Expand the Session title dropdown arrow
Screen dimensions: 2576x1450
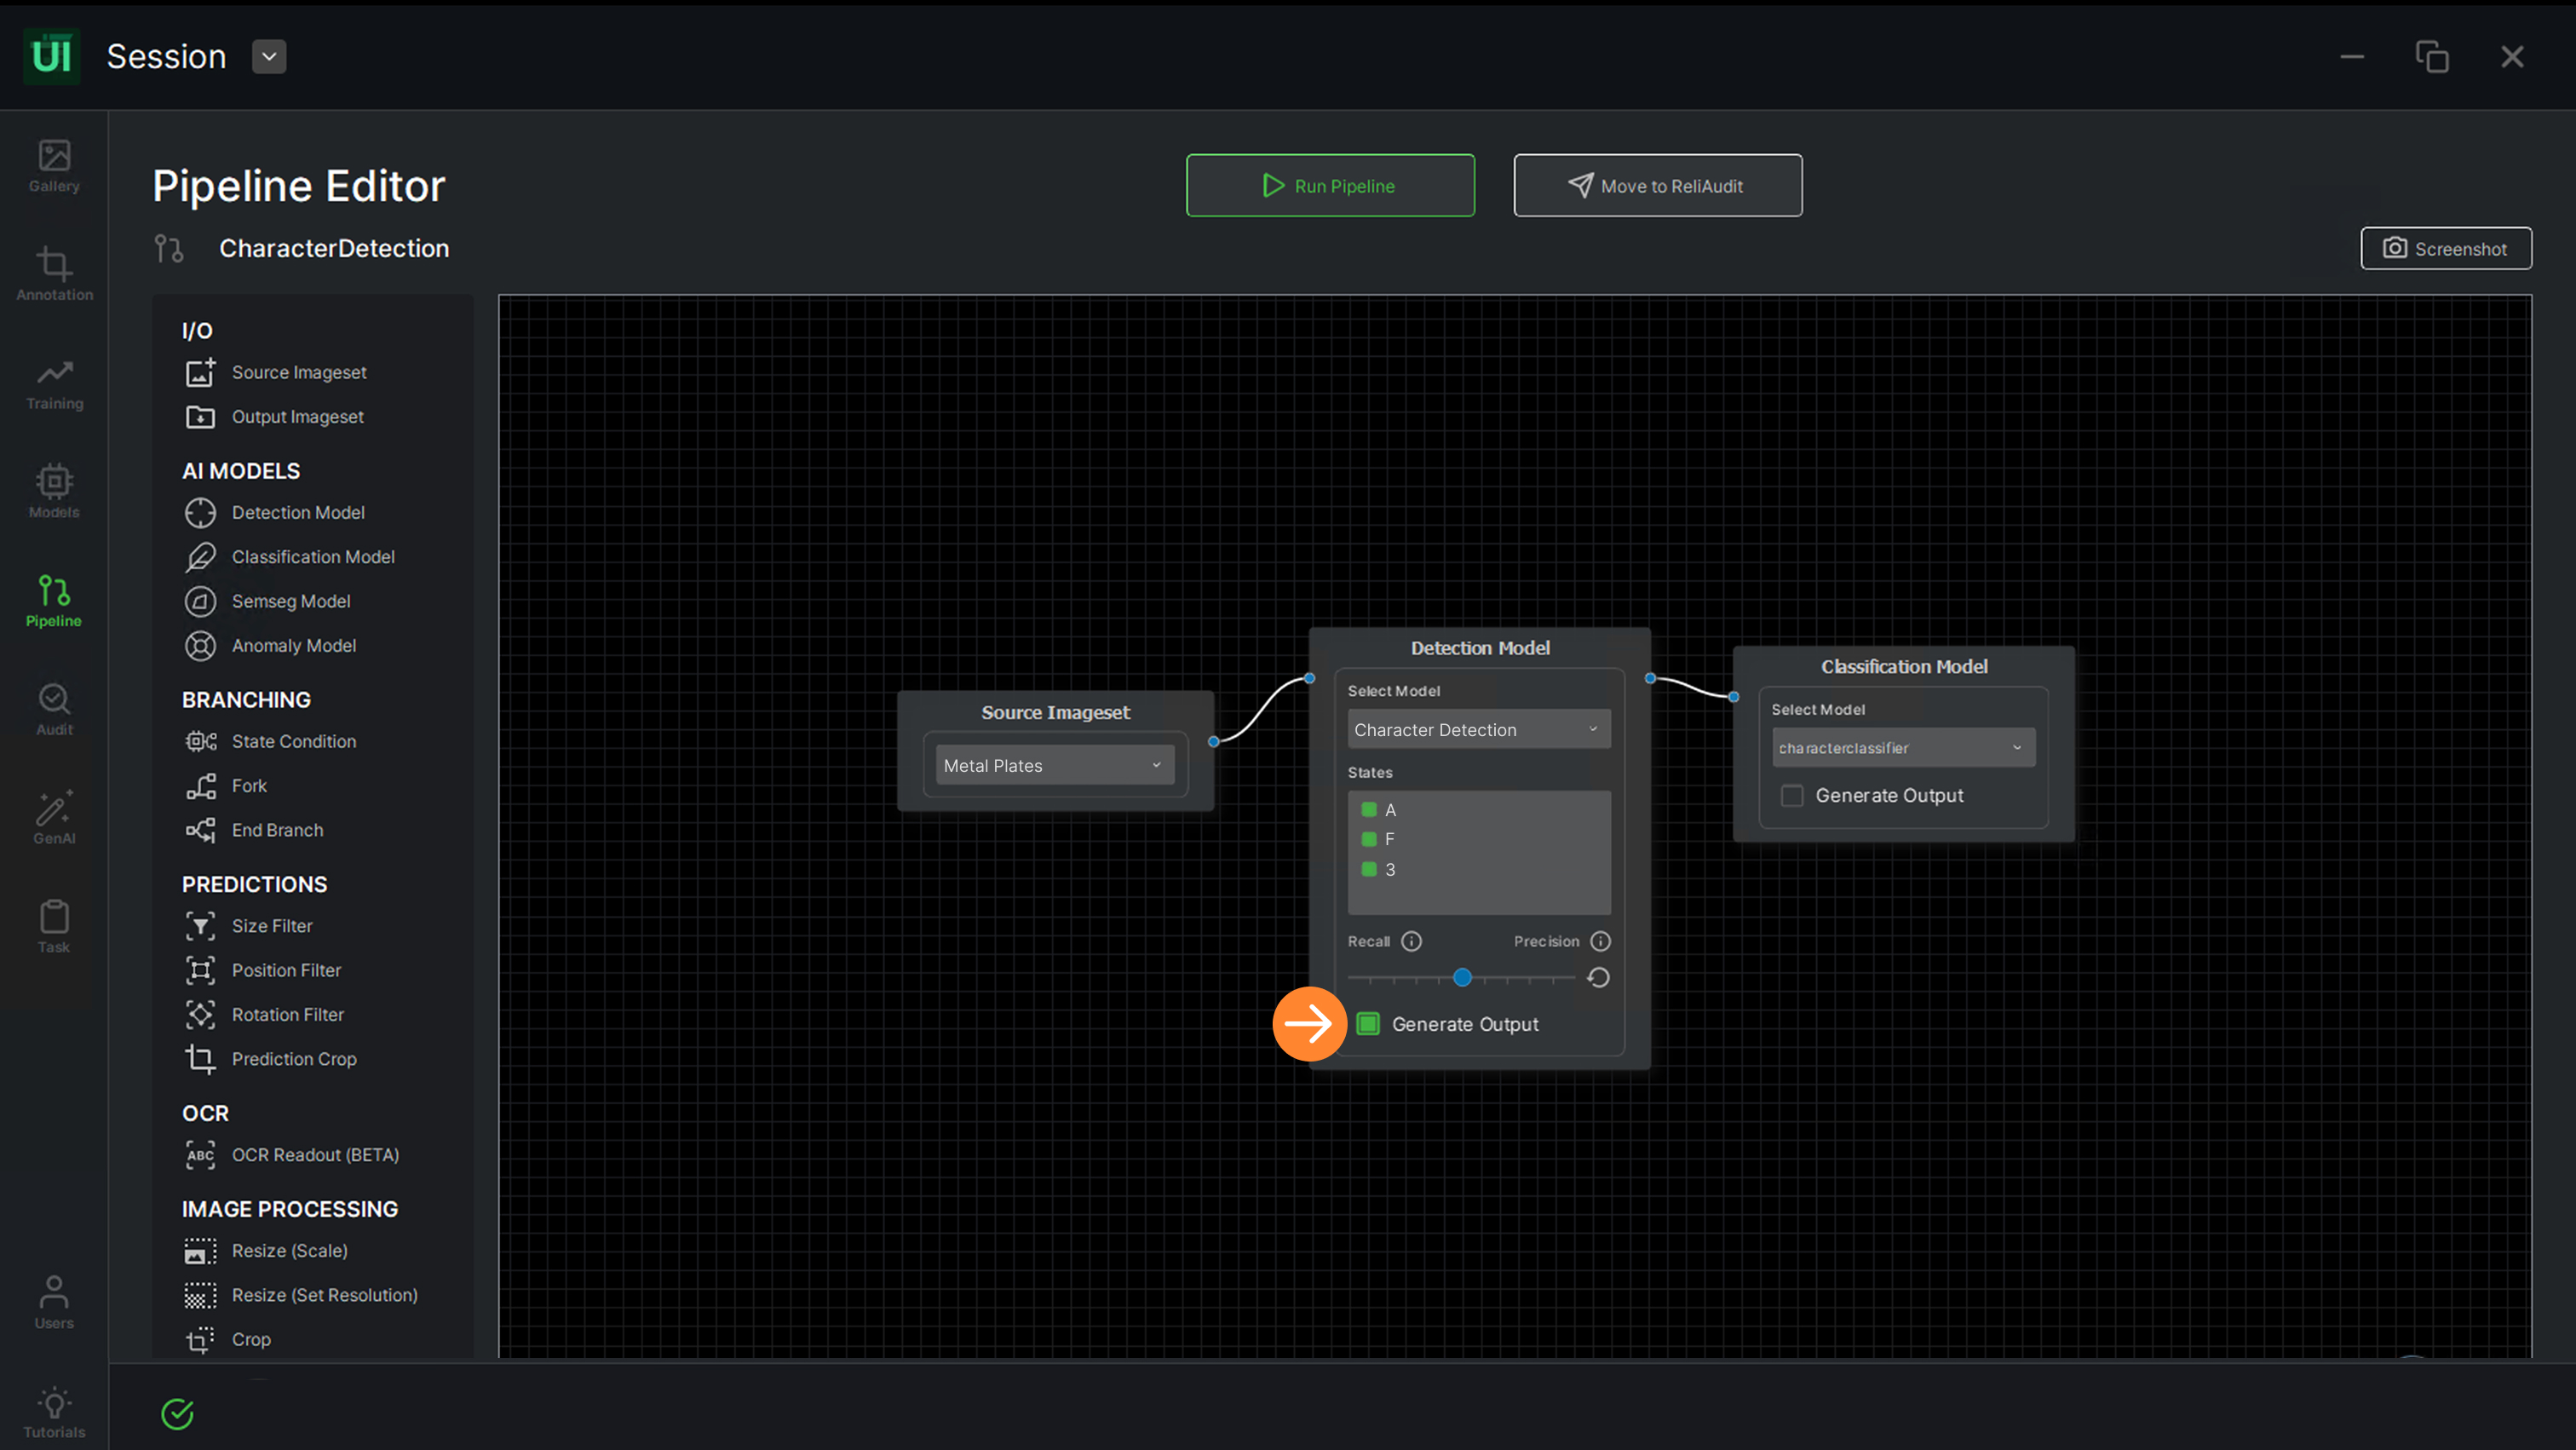269,57
